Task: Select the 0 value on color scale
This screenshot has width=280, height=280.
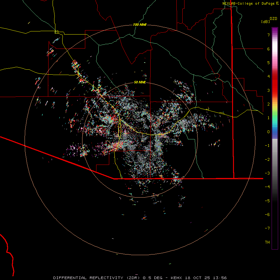Action: [268, 132]
